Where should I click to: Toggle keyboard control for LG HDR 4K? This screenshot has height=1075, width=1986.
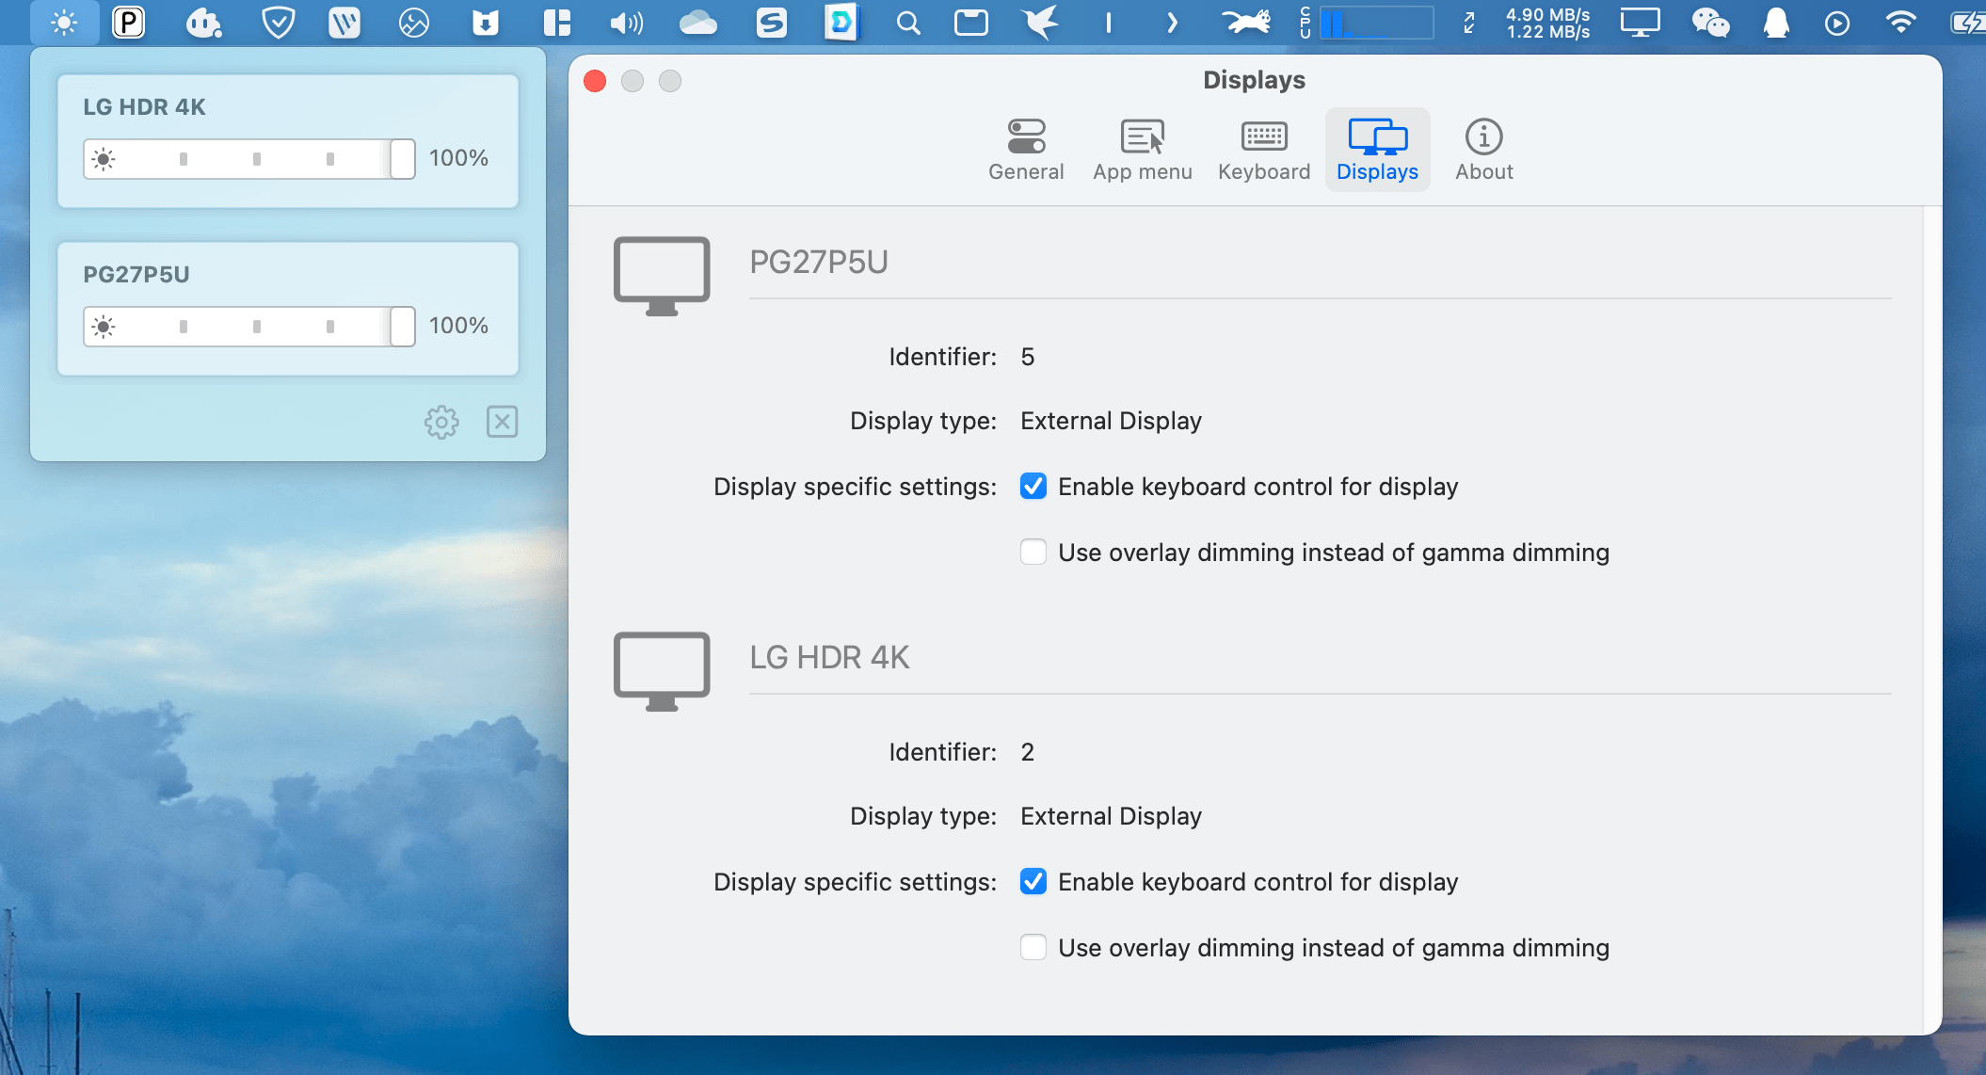[x=1033, y=881]
